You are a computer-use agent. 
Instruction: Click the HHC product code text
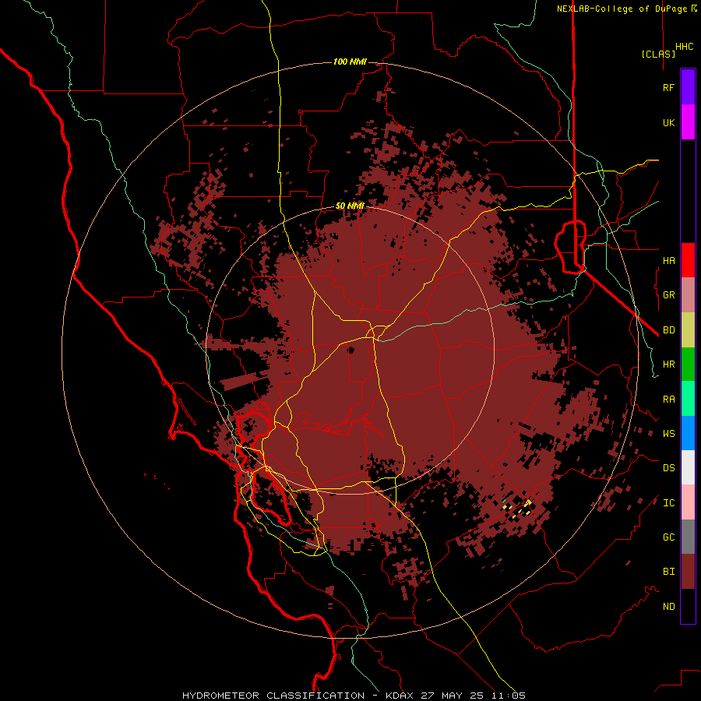(685, 47)
